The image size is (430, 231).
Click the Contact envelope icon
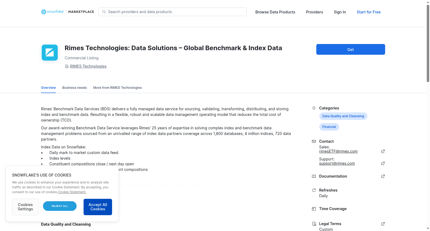[x=314, y=141]
